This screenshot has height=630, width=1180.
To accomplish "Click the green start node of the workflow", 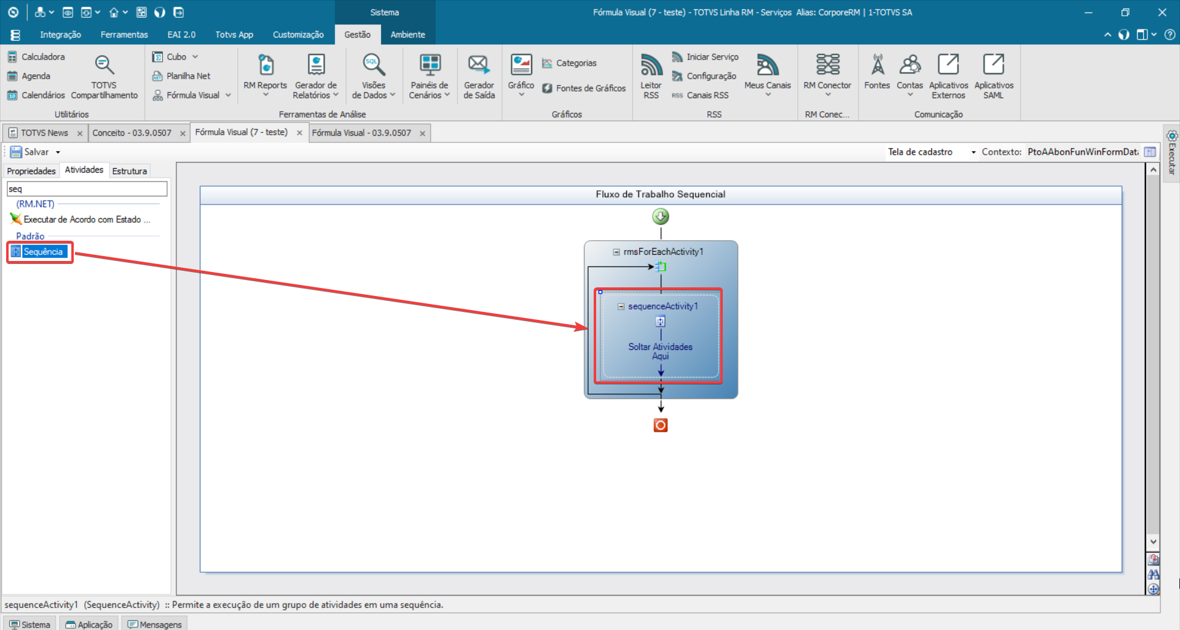I will click(x=661, y=216).
